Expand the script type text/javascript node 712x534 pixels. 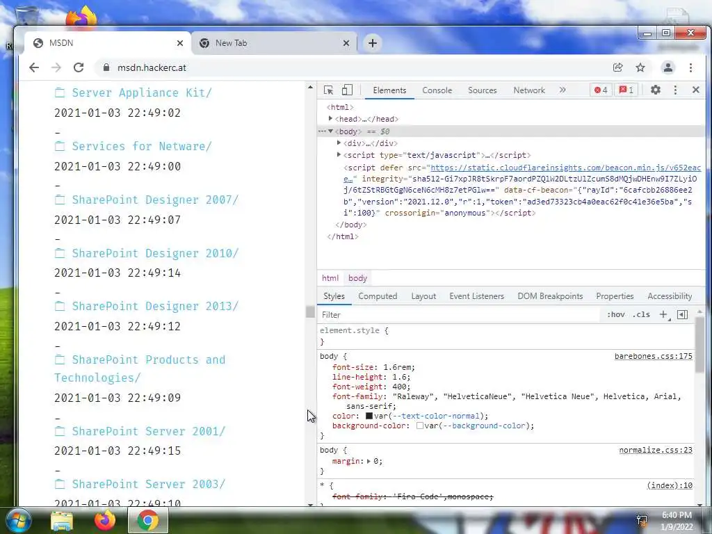click(x=339, y=155)
